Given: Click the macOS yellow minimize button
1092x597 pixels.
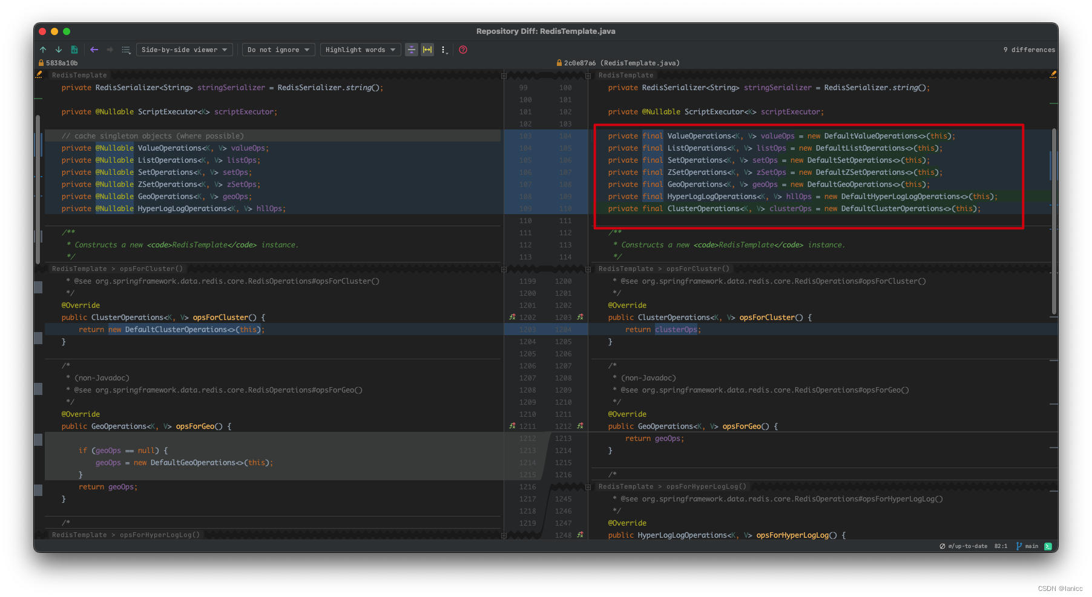Looking at the screenshot, I should (54, 31).
